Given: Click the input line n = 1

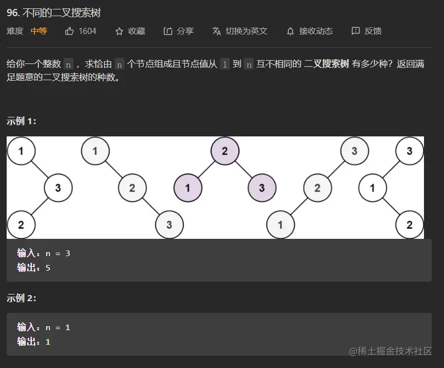Looking at the screenshot, I should pos(43,327).
